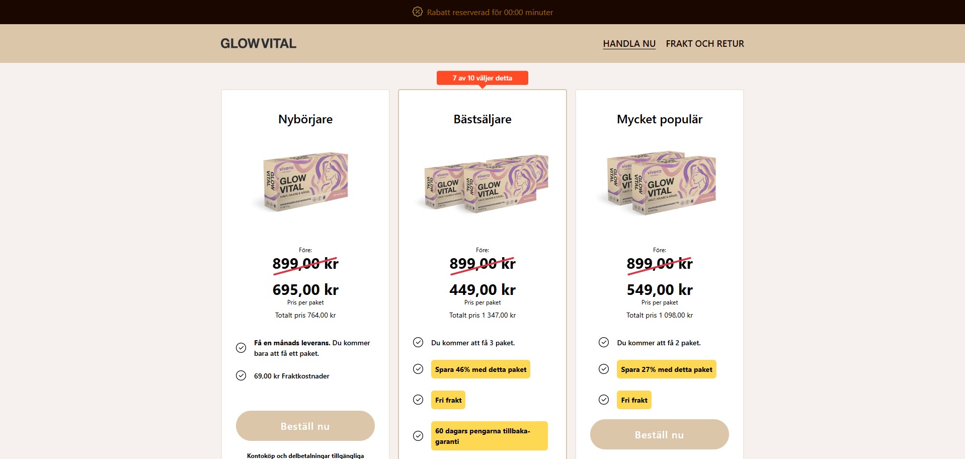The width and height of the screenshot is (965, 459).
Task: Click checkmark beside Fri frakt in Mycket populär
Action: pyautogui.click(x=604, y=400)
